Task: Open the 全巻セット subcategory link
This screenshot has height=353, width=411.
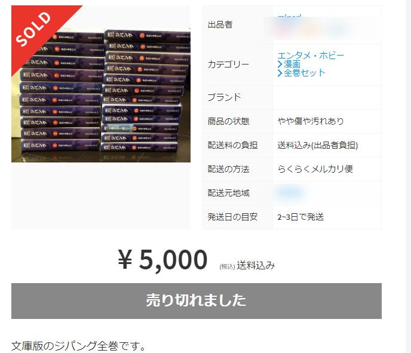Action: point(305,73)
